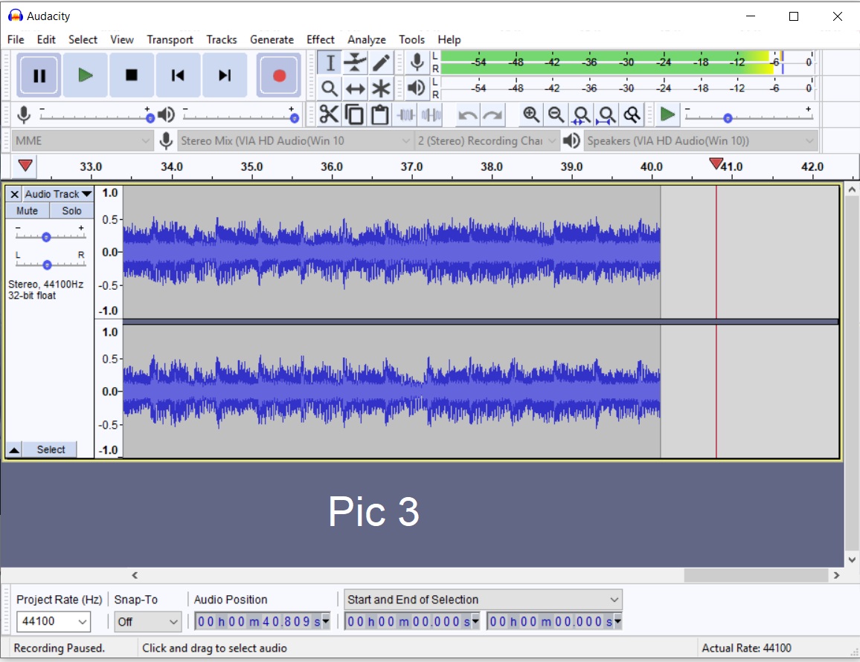The image size is (860, 662).
Task: Select the Selection (I-beam) tool
Action: (x=330, y=63)
